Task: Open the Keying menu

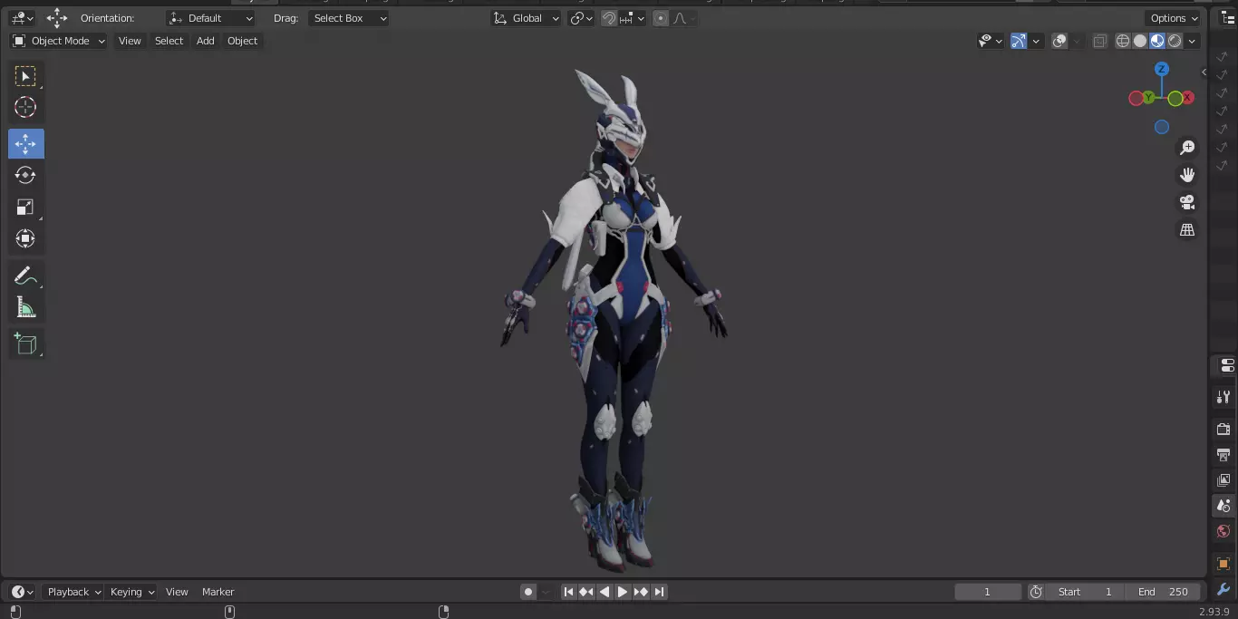Action: [x=132, y=592]
